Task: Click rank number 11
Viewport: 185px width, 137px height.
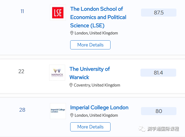Action: point(22,11)
